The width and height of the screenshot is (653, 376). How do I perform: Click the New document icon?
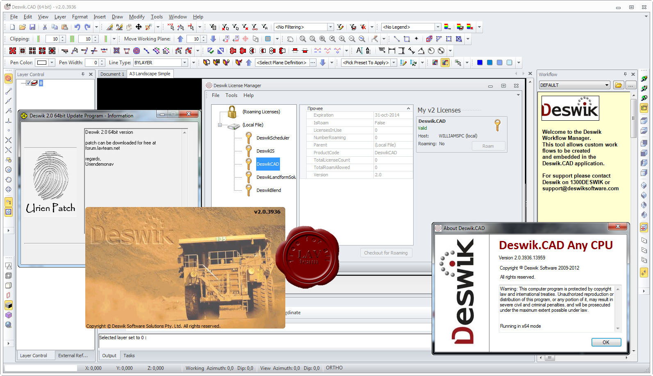coord(12,27)
